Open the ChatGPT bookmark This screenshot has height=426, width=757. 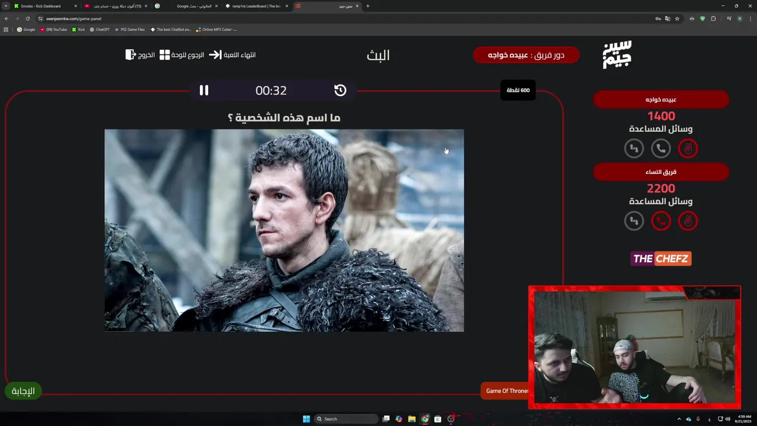pyautogui.click(x=100, y=29)
